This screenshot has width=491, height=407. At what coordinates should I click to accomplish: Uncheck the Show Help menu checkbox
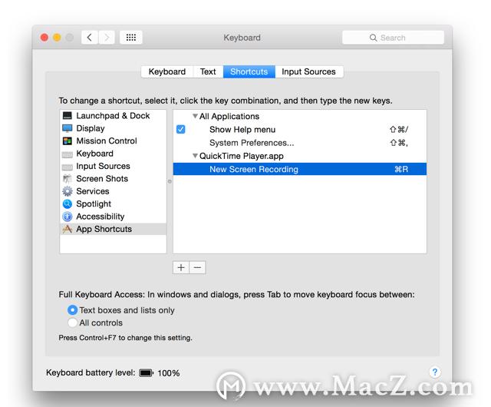point(181,129)
